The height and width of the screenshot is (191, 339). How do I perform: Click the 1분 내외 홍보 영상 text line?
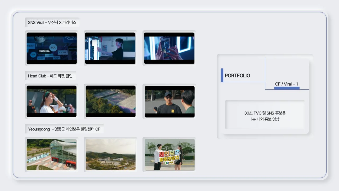point(265,119)
